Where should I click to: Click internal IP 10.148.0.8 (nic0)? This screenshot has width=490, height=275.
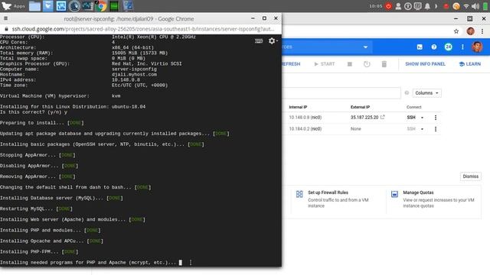[x=305, y=117]
